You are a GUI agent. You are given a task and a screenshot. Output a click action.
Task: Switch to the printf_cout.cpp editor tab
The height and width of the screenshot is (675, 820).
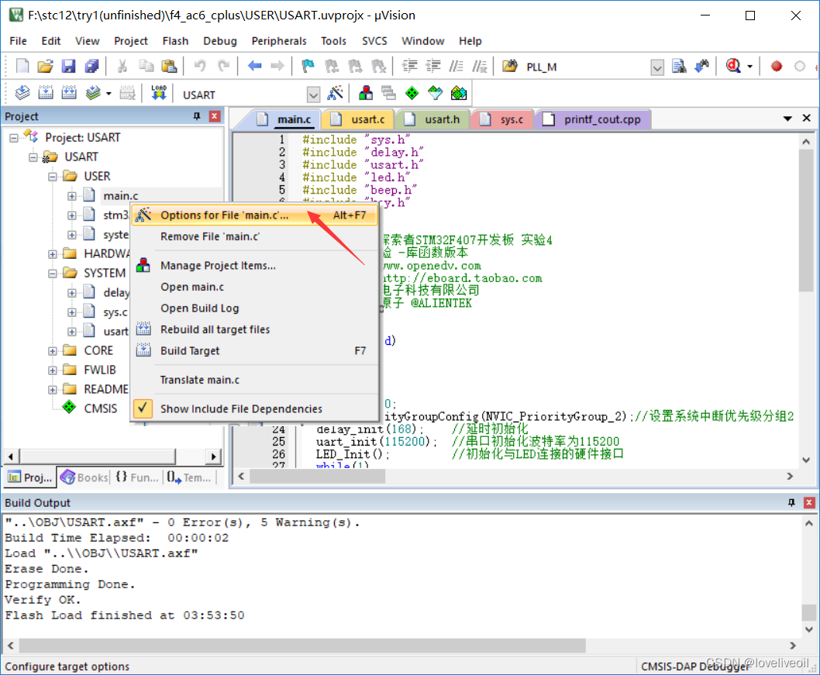click(x=593, y=119)
